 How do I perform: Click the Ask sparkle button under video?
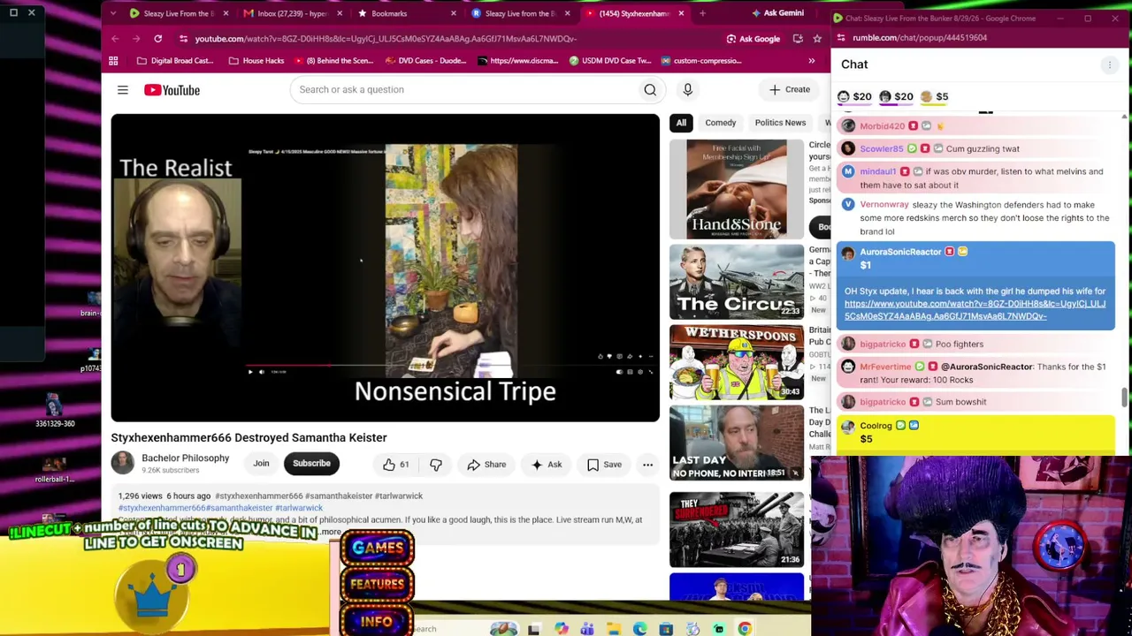546,465
